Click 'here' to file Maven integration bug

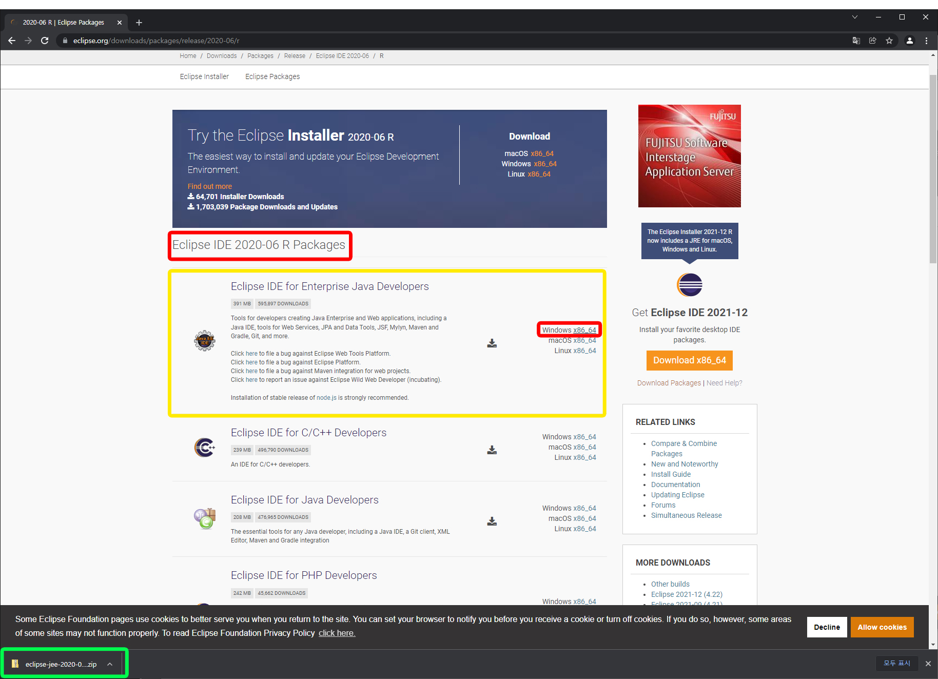251,371
